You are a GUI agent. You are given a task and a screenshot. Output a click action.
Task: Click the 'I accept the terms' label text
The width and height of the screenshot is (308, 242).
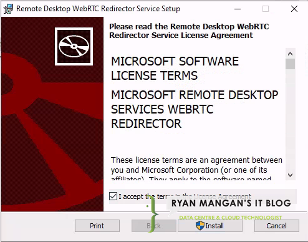click(185, 196)
